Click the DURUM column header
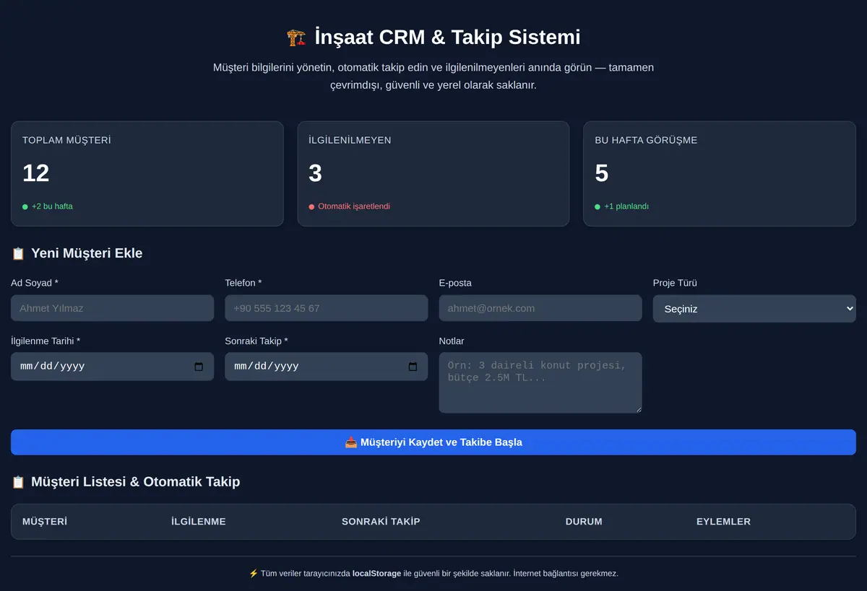 point(584,522)
